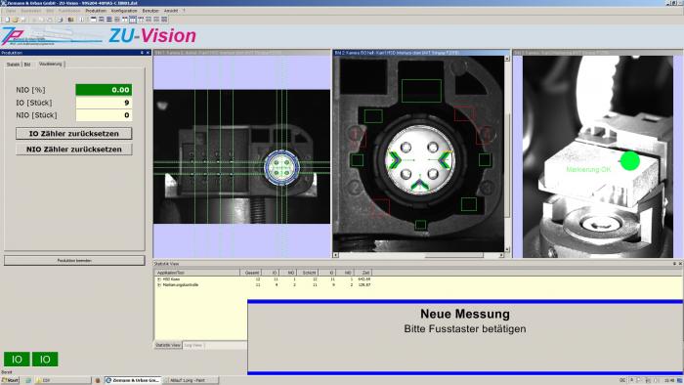Open the Konfiguration menu
The width and height of the screenshot is (684, 385).
point(124,11)
